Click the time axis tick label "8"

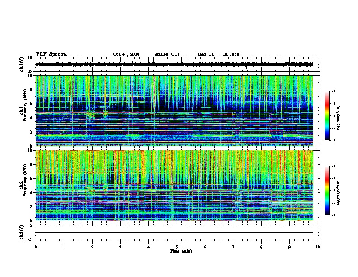pos(261,247)
